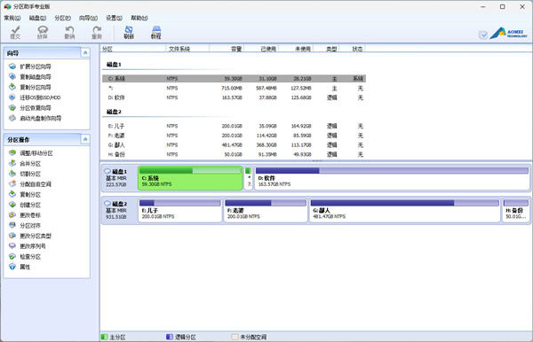Select the unlabeled 715.00MB partition row
The height and width of the screenshot is (342, 533).
pyautogui.click(x=234, y=88)
